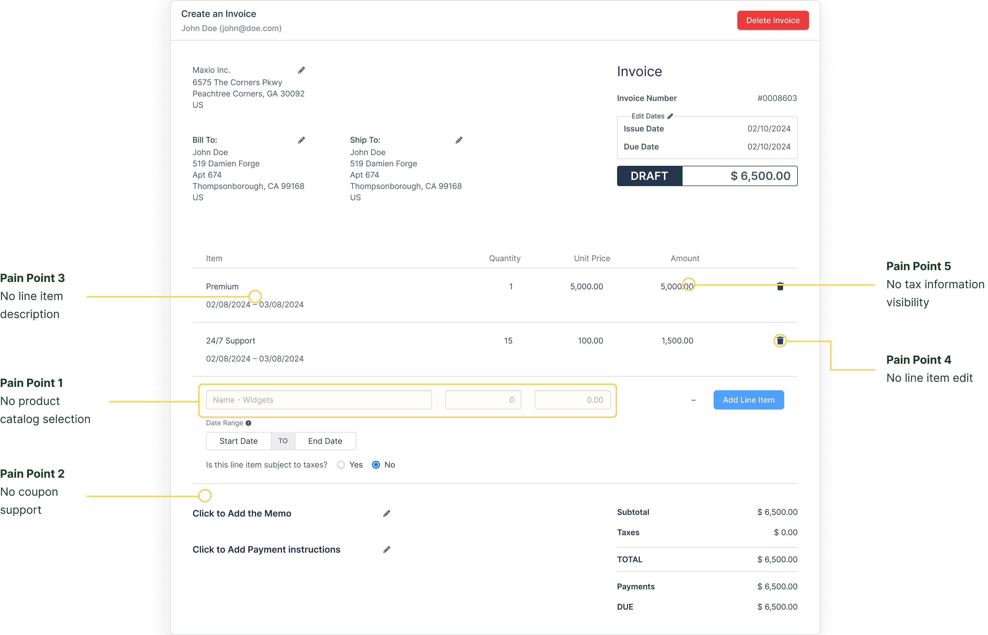The height and width of the screenshot is (635, 988).
Task: Click the Edit Dates pencil icon
Action: click(670, 116)
